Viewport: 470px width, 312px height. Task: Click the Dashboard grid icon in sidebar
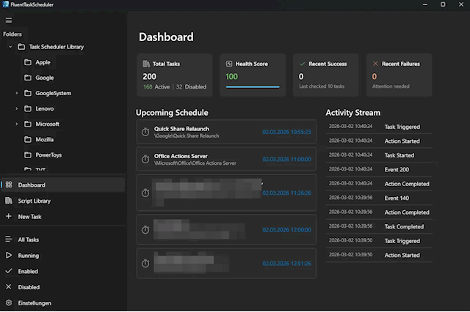point(9,185)
